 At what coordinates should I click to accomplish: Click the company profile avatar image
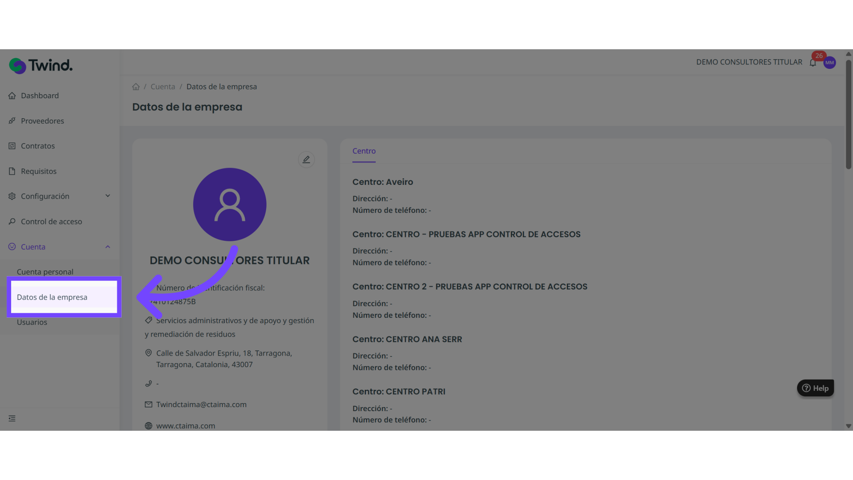pyautogui.click(x=230, y=204)
